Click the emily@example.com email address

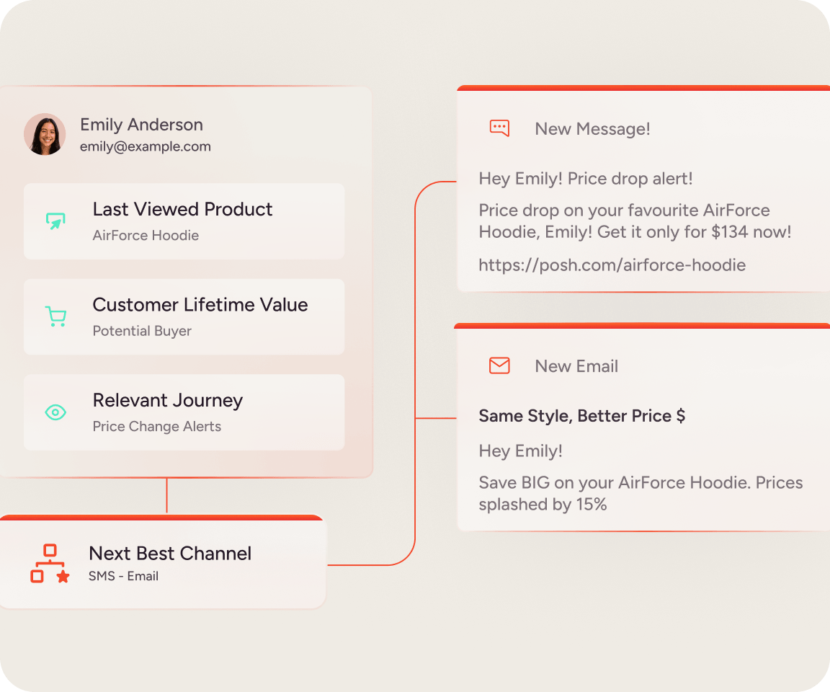(145, 146)
